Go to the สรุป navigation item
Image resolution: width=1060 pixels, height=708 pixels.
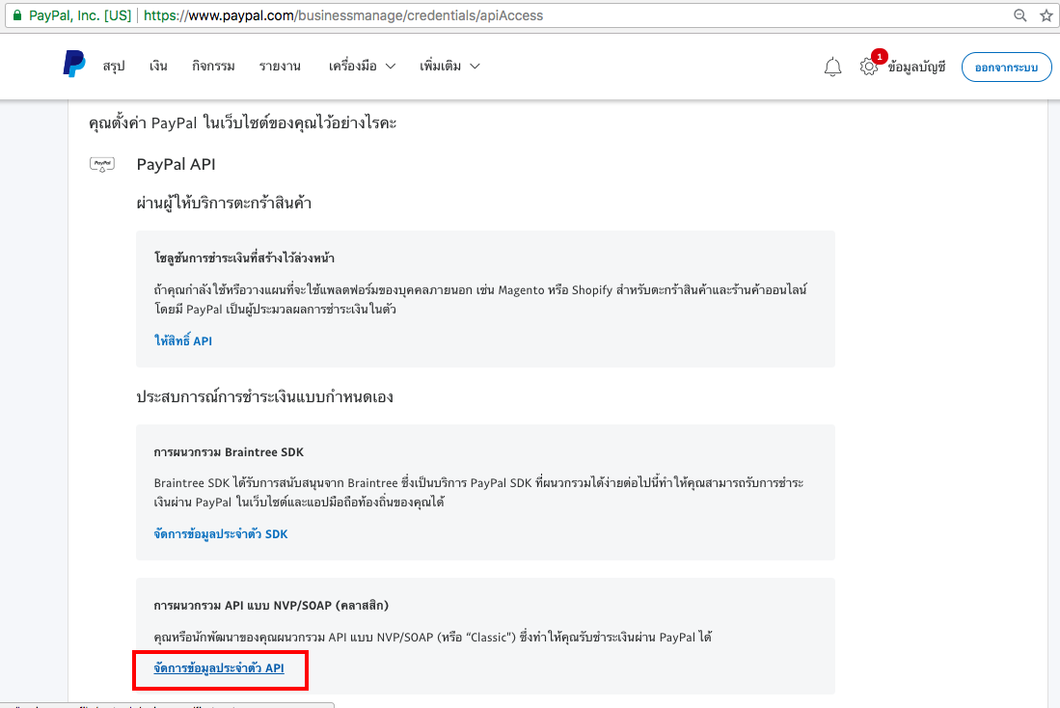pyautogui.click(x=114, y=66)
